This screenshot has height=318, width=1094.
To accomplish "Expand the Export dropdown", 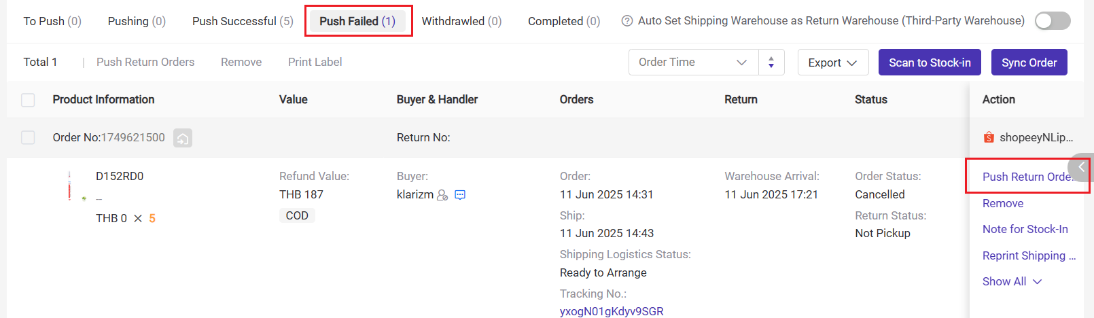I will (833, 63).
